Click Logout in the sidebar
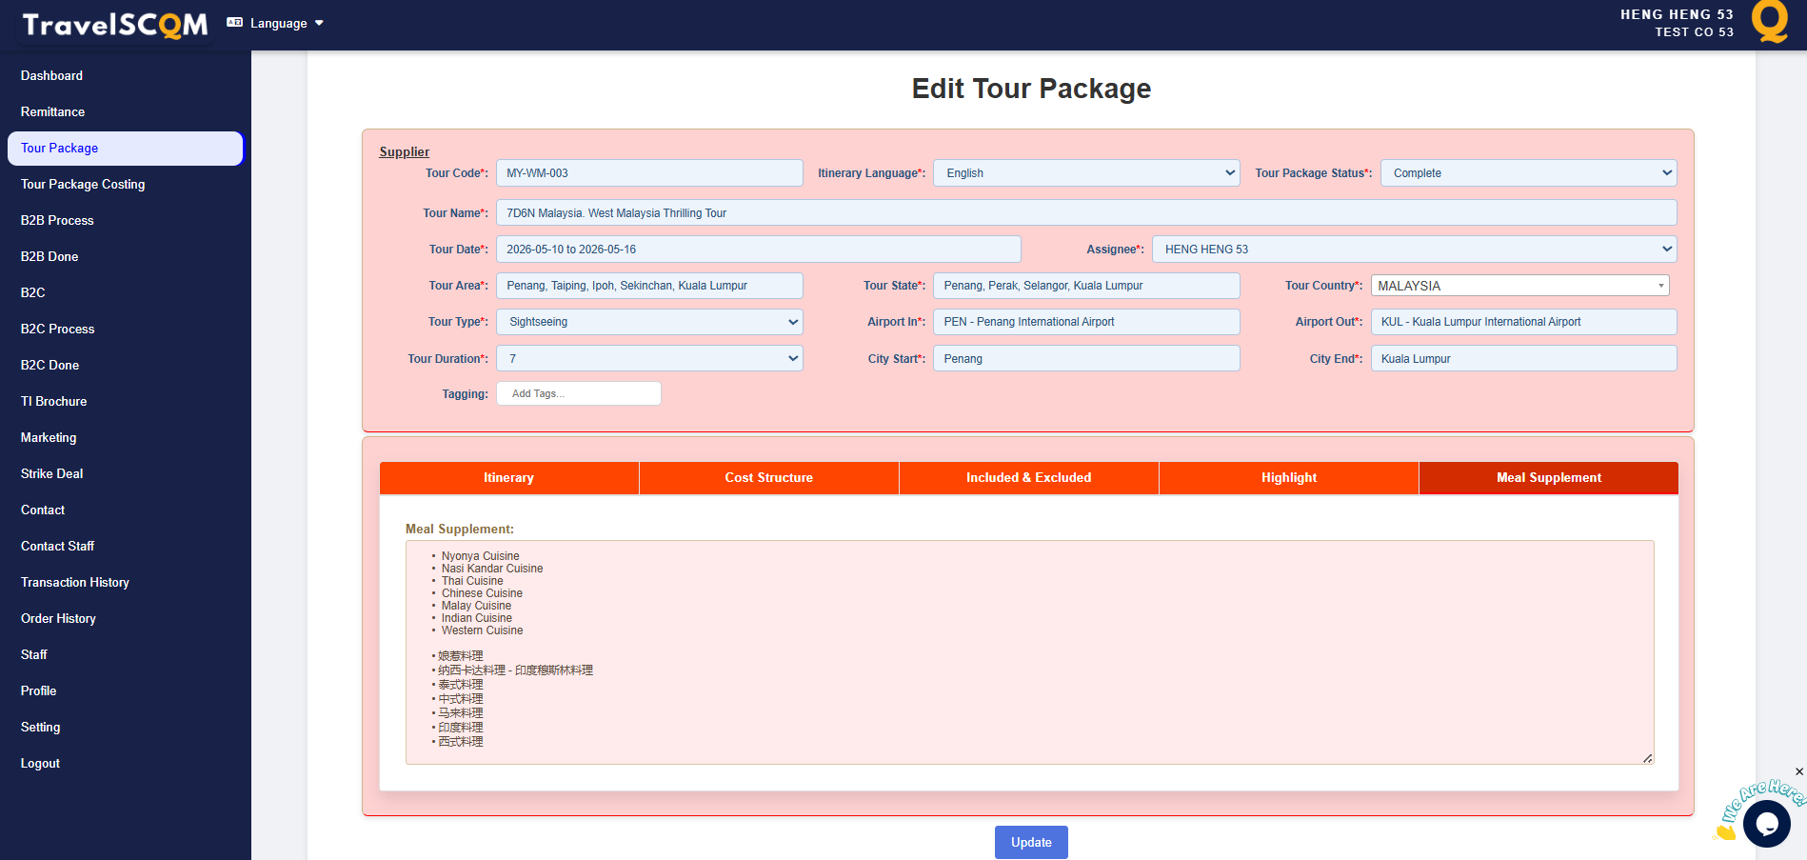Image resolution: width=1807 pixels, height=860 pixels. [x=40, y=764]
